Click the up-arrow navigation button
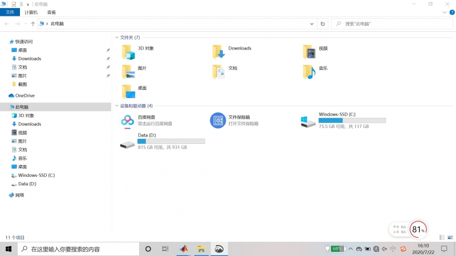The height and width of the screenshot is (256, 456). (33, 24)
